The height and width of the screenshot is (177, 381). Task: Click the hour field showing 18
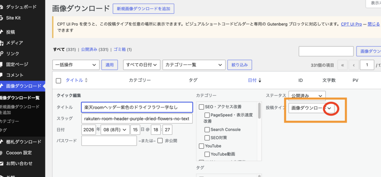pyautogui.click(x=156, y=130)
